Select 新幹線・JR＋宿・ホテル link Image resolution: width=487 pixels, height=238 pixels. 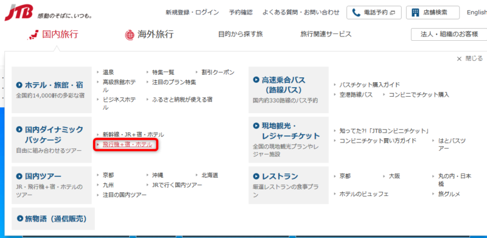point(133,135)
